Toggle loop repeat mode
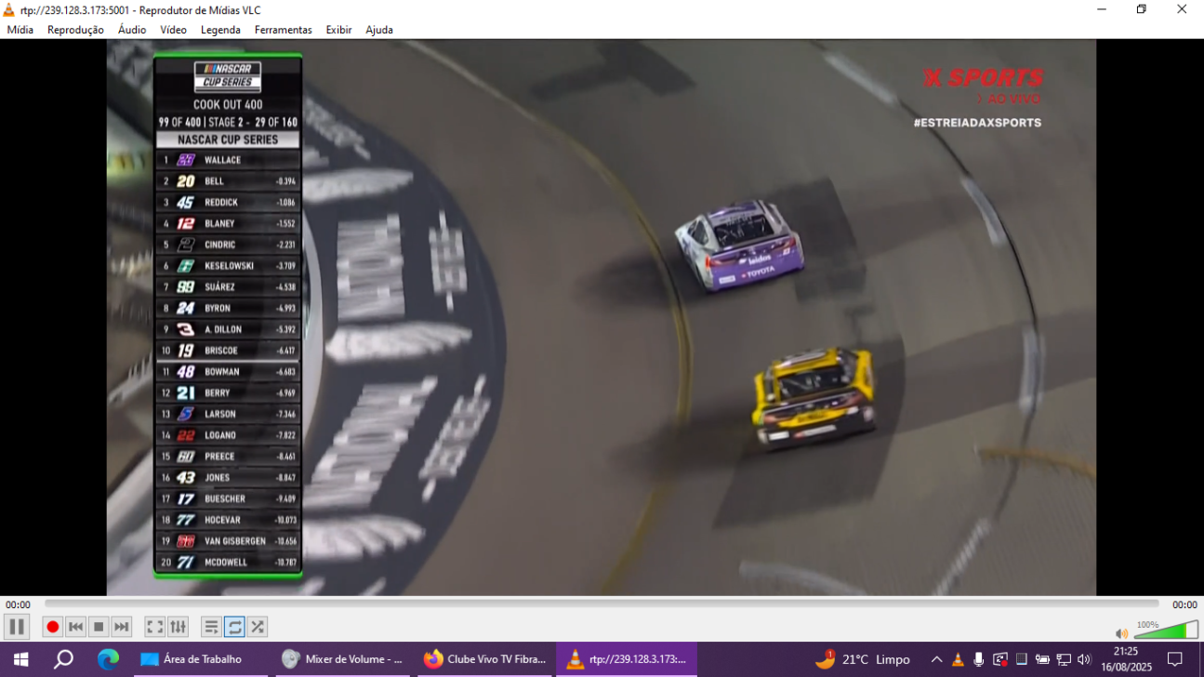Screen dimensions: 1204x677 pyautogui.click(x=234, y=627)
